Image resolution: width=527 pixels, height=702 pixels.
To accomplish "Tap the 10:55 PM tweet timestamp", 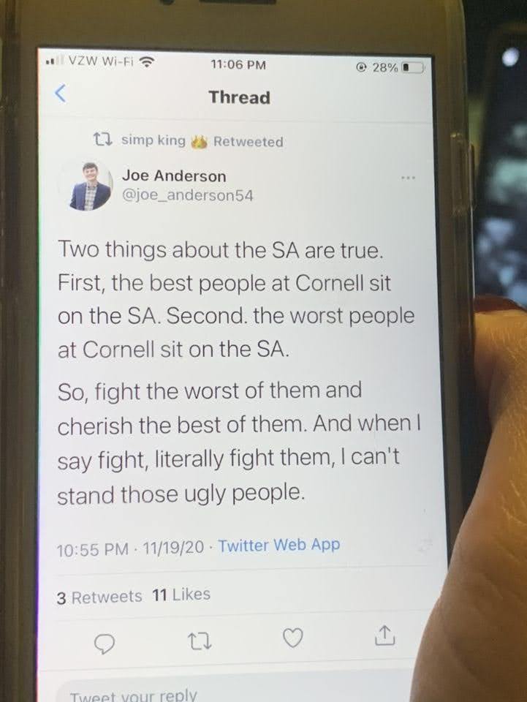I will 93,549.
